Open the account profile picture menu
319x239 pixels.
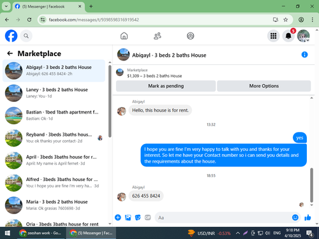tap(303, 36)
